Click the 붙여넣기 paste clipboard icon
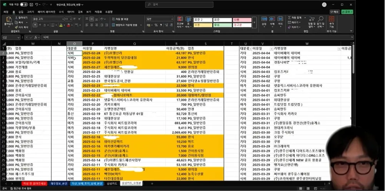 tap(8, 20)
